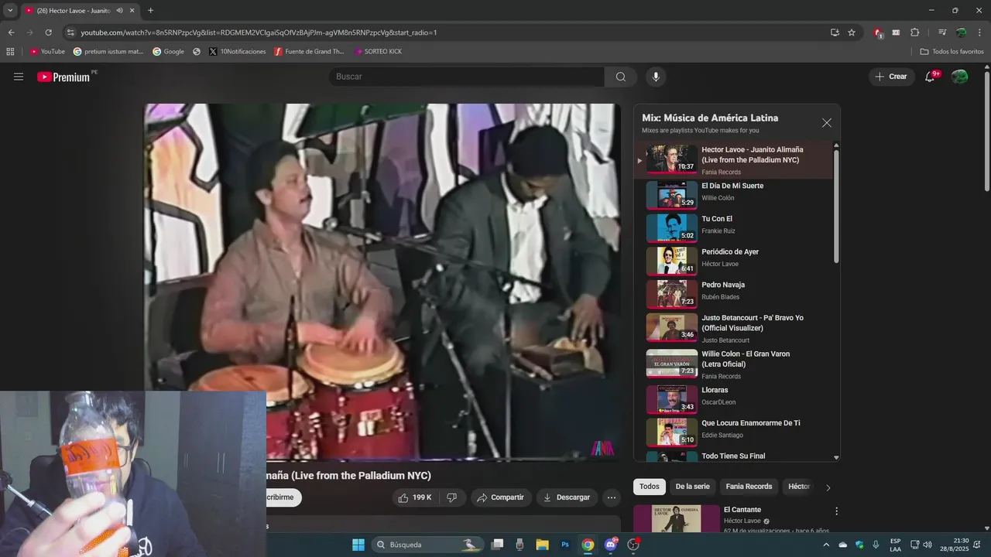Play El Día De Mi Suerte from playlist
This screenshot has height=557, width=991.
pos(733,194)
